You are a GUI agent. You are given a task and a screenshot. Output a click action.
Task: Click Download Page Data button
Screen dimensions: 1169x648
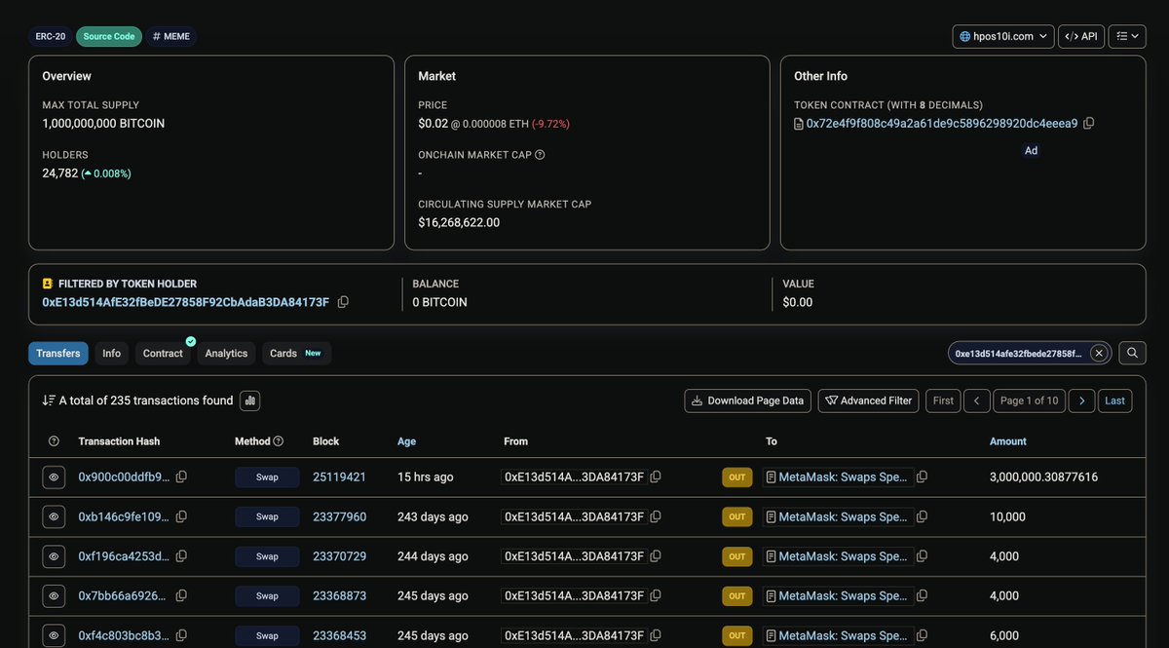tap(748, 400)
